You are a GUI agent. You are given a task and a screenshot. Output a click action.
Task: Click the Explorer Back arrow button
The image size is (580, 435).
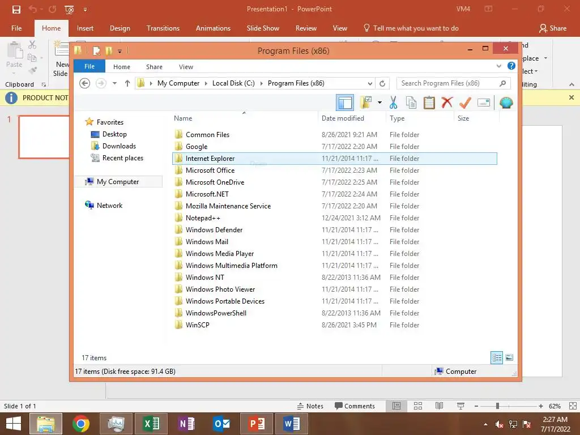click(85, 83)
